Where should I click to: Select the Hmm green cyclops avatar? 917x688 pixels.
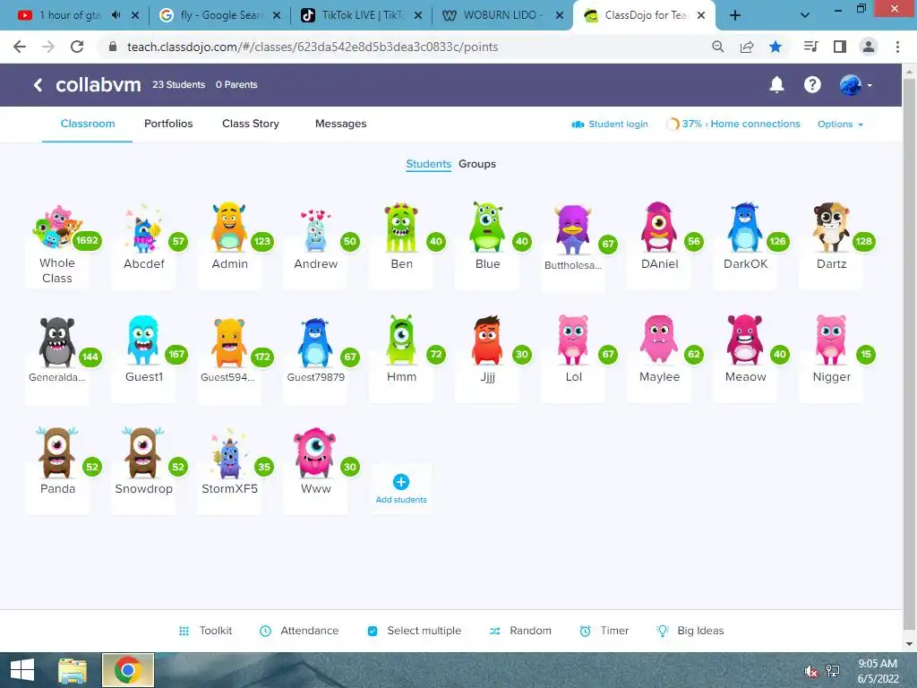(x=401, y=340)
